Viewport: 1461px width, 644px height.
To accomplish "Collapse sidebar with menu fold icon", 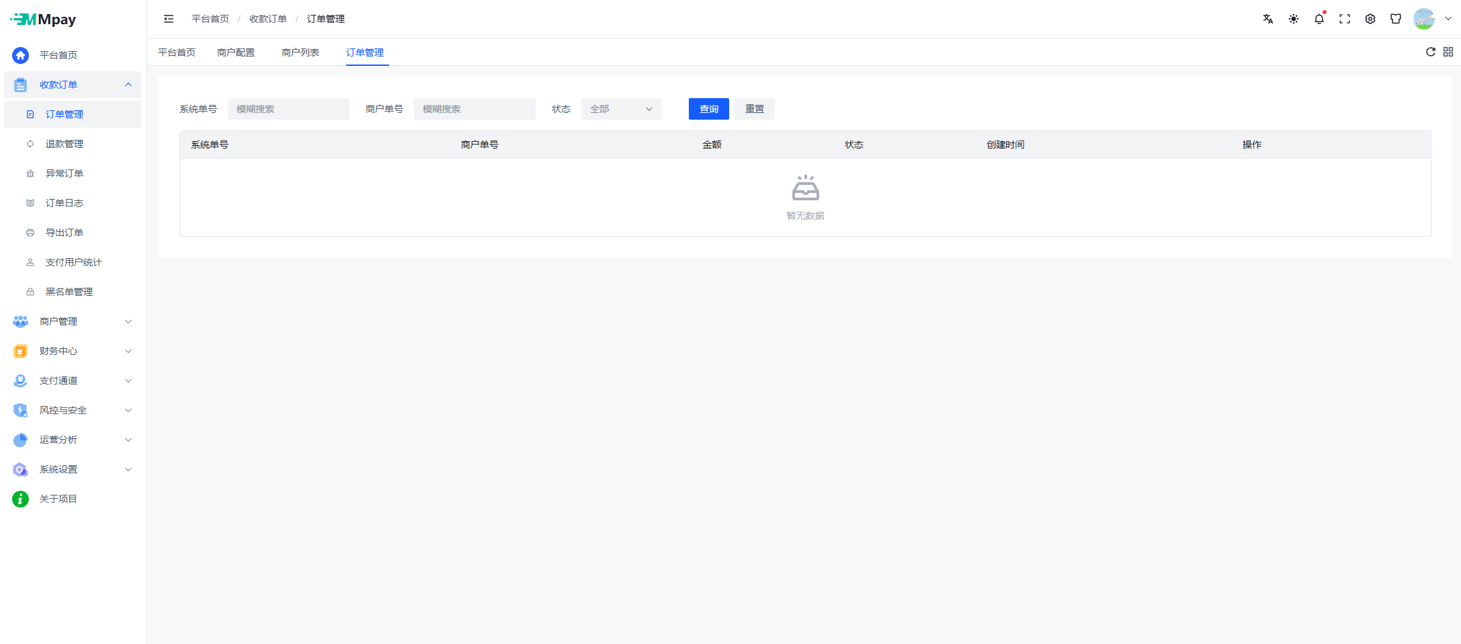I will point(169,19).
